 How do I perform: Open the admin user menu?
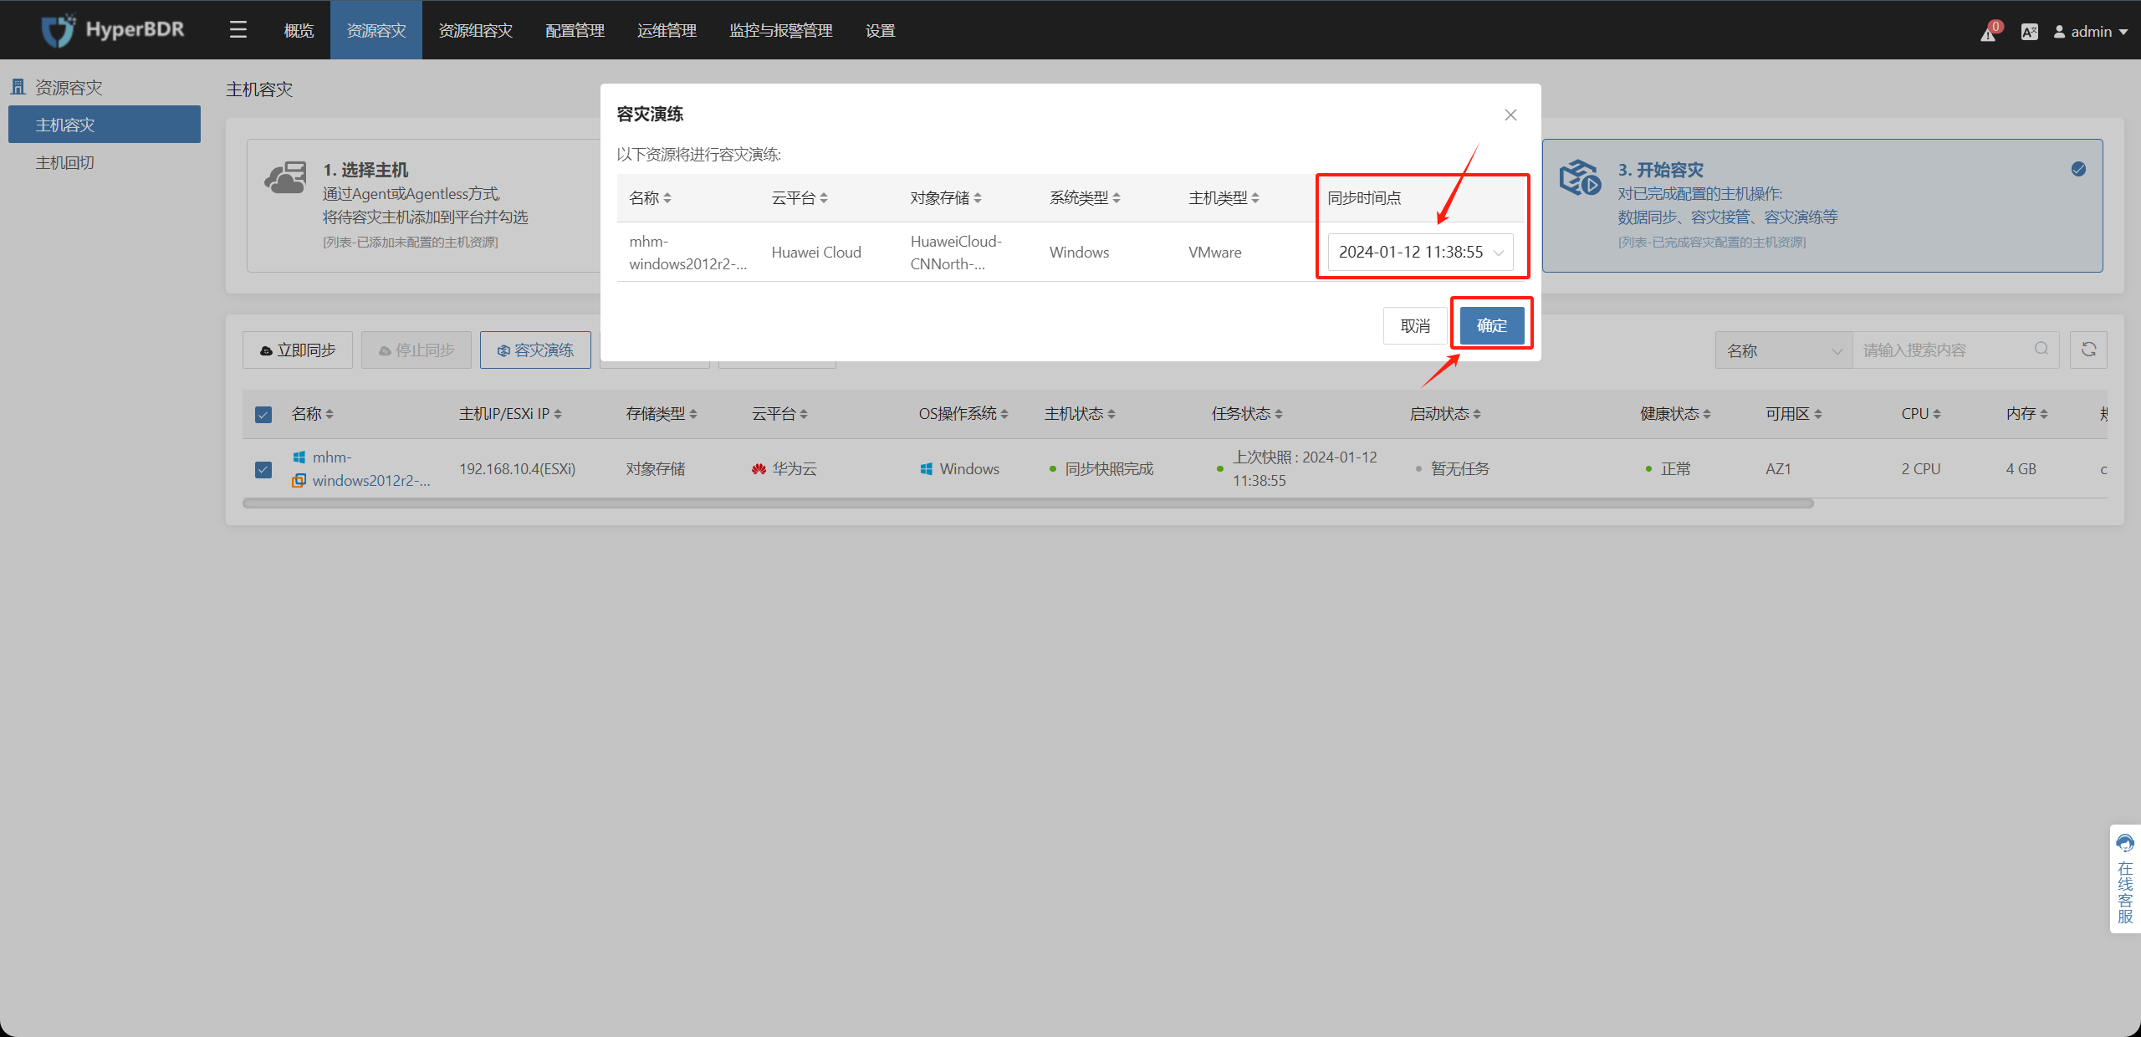(x=2091, y=32)
